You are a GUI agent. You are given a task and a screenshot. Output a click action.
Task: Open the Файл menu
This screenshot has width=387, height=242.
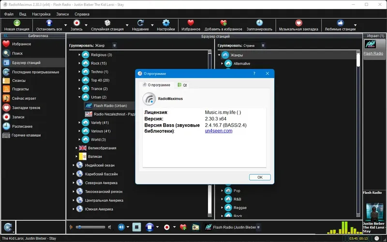[9, 14]
